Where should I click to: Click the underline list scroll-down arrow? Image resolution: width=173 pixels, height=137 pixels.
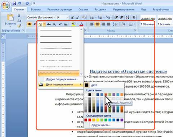(x=81, y=74)
